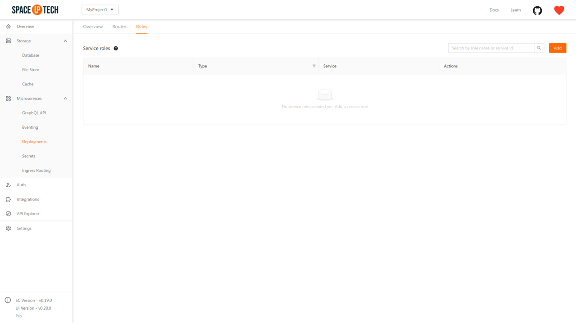Open Ingress Routing page
The width and height of the screenshot is (576, 324).
pos(36,171)
